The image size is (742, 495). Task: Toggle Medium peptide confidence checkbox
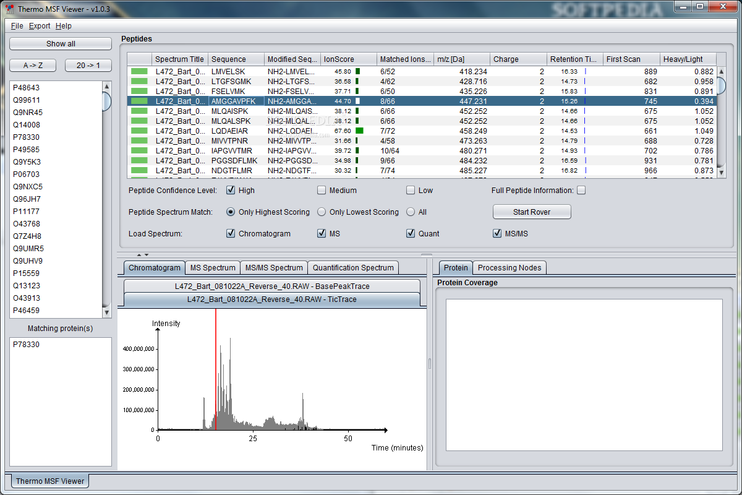[x=322, y=190]
